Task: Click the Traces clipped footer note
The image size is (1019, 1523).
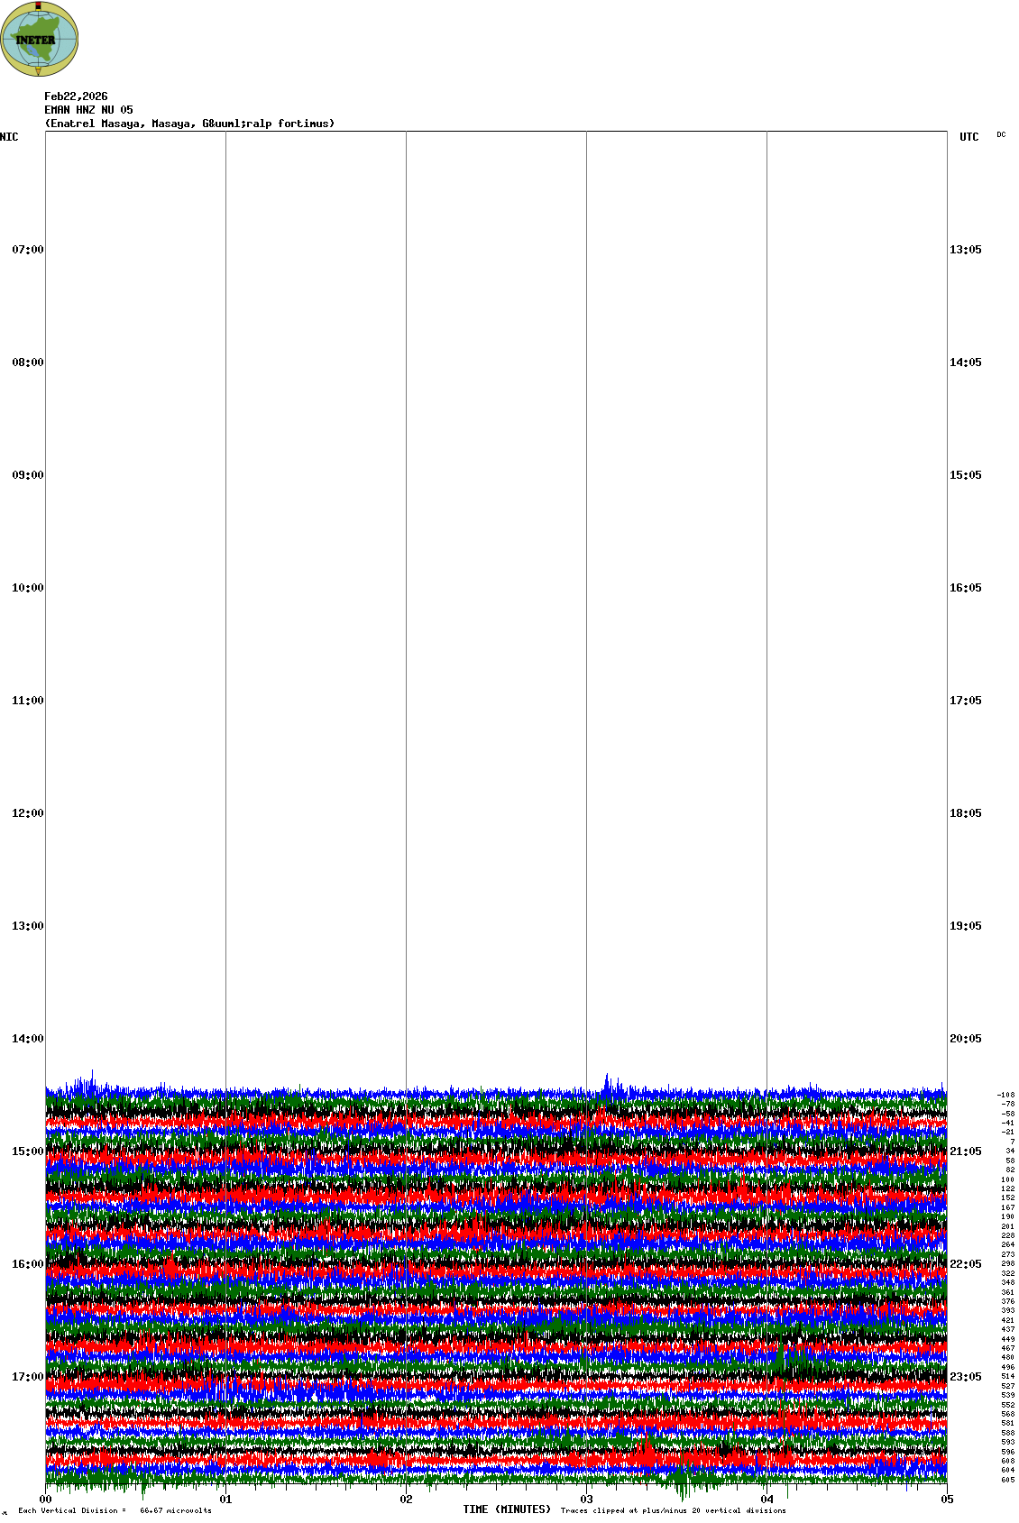Action: point(673,1510)
